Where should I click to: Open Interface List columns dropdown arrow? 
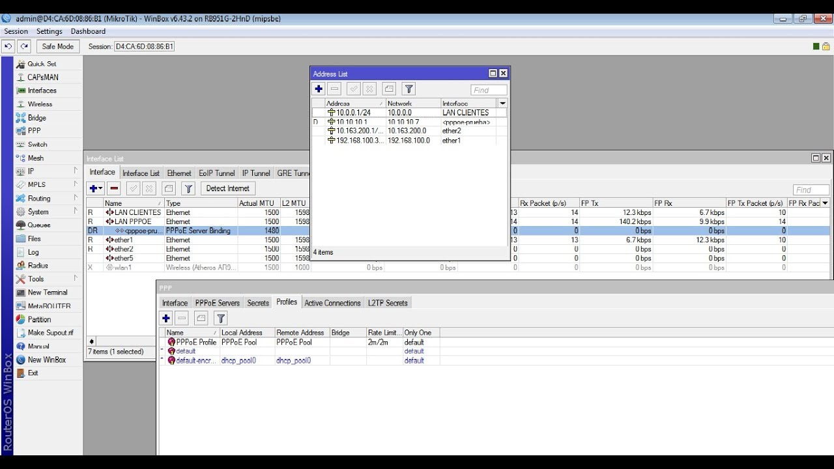coord(826,203)
